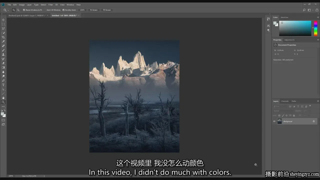320x180 pixels.
Task: Select the Dodge tool
Action: tap(3, 76)
